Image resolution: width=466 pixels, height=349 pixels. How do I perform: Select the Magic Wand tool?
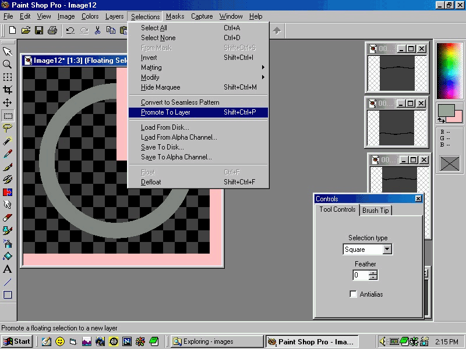8,141
